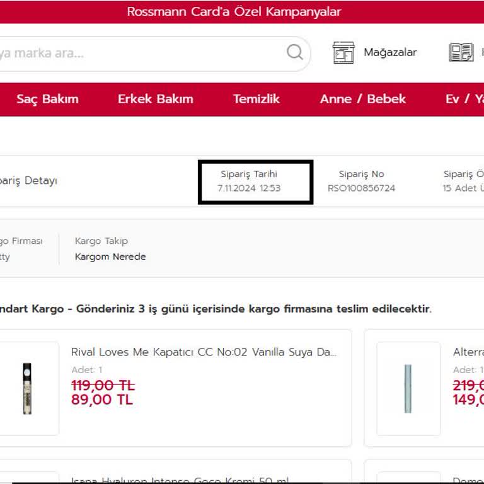Open the Isana Hyaluron Intense product title
Image resolution: width=484 pixels, height=484 pixels.
click(180, 480)
